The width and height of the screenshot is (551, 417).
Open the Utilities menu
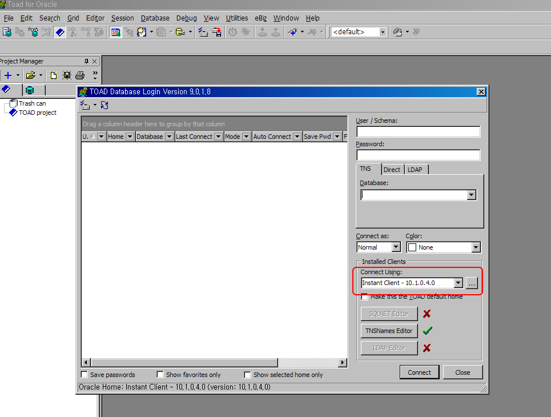(237, 18)
